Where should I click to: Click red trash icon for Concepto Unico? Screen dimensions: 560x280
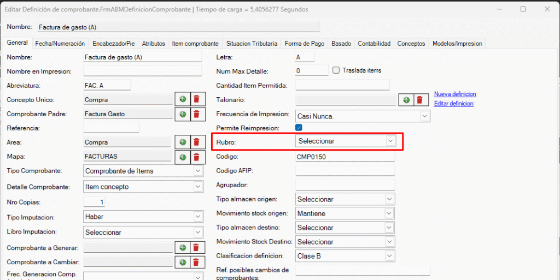pos(197,99)
